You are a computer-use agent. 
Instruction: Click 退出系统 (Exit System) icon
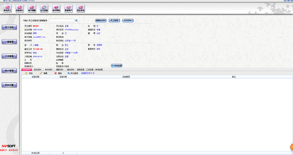(81, 8)
